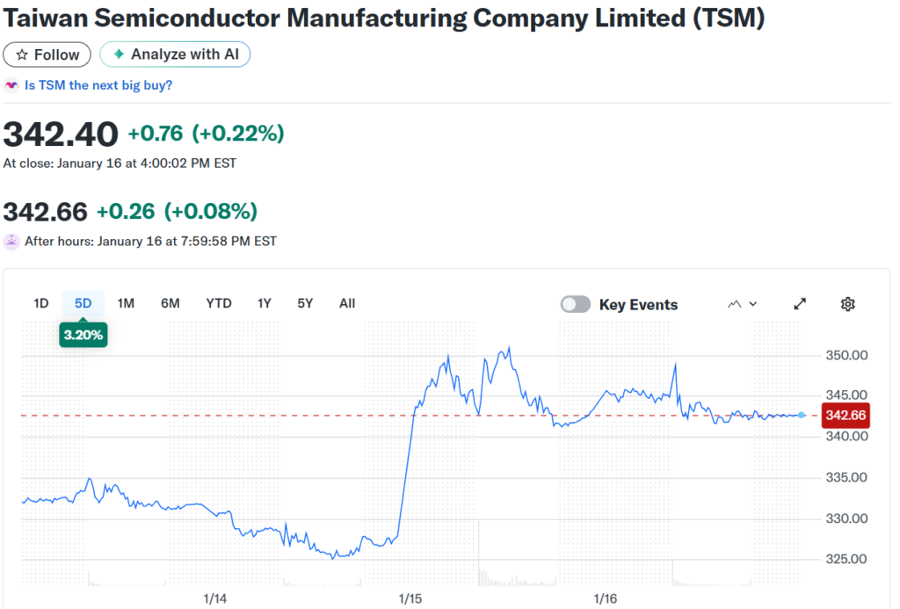
Task: Click the 3.20% change badge
Action: coord(83,335)
